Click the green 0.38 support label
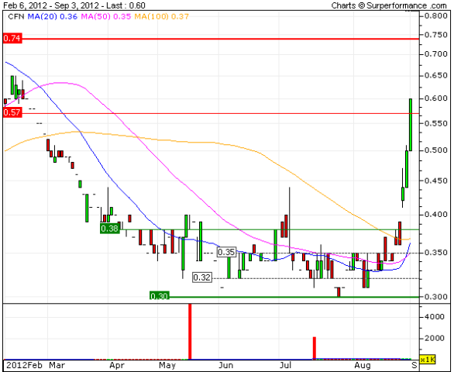The height and width of the screenshot is (372, 454). 109,229
